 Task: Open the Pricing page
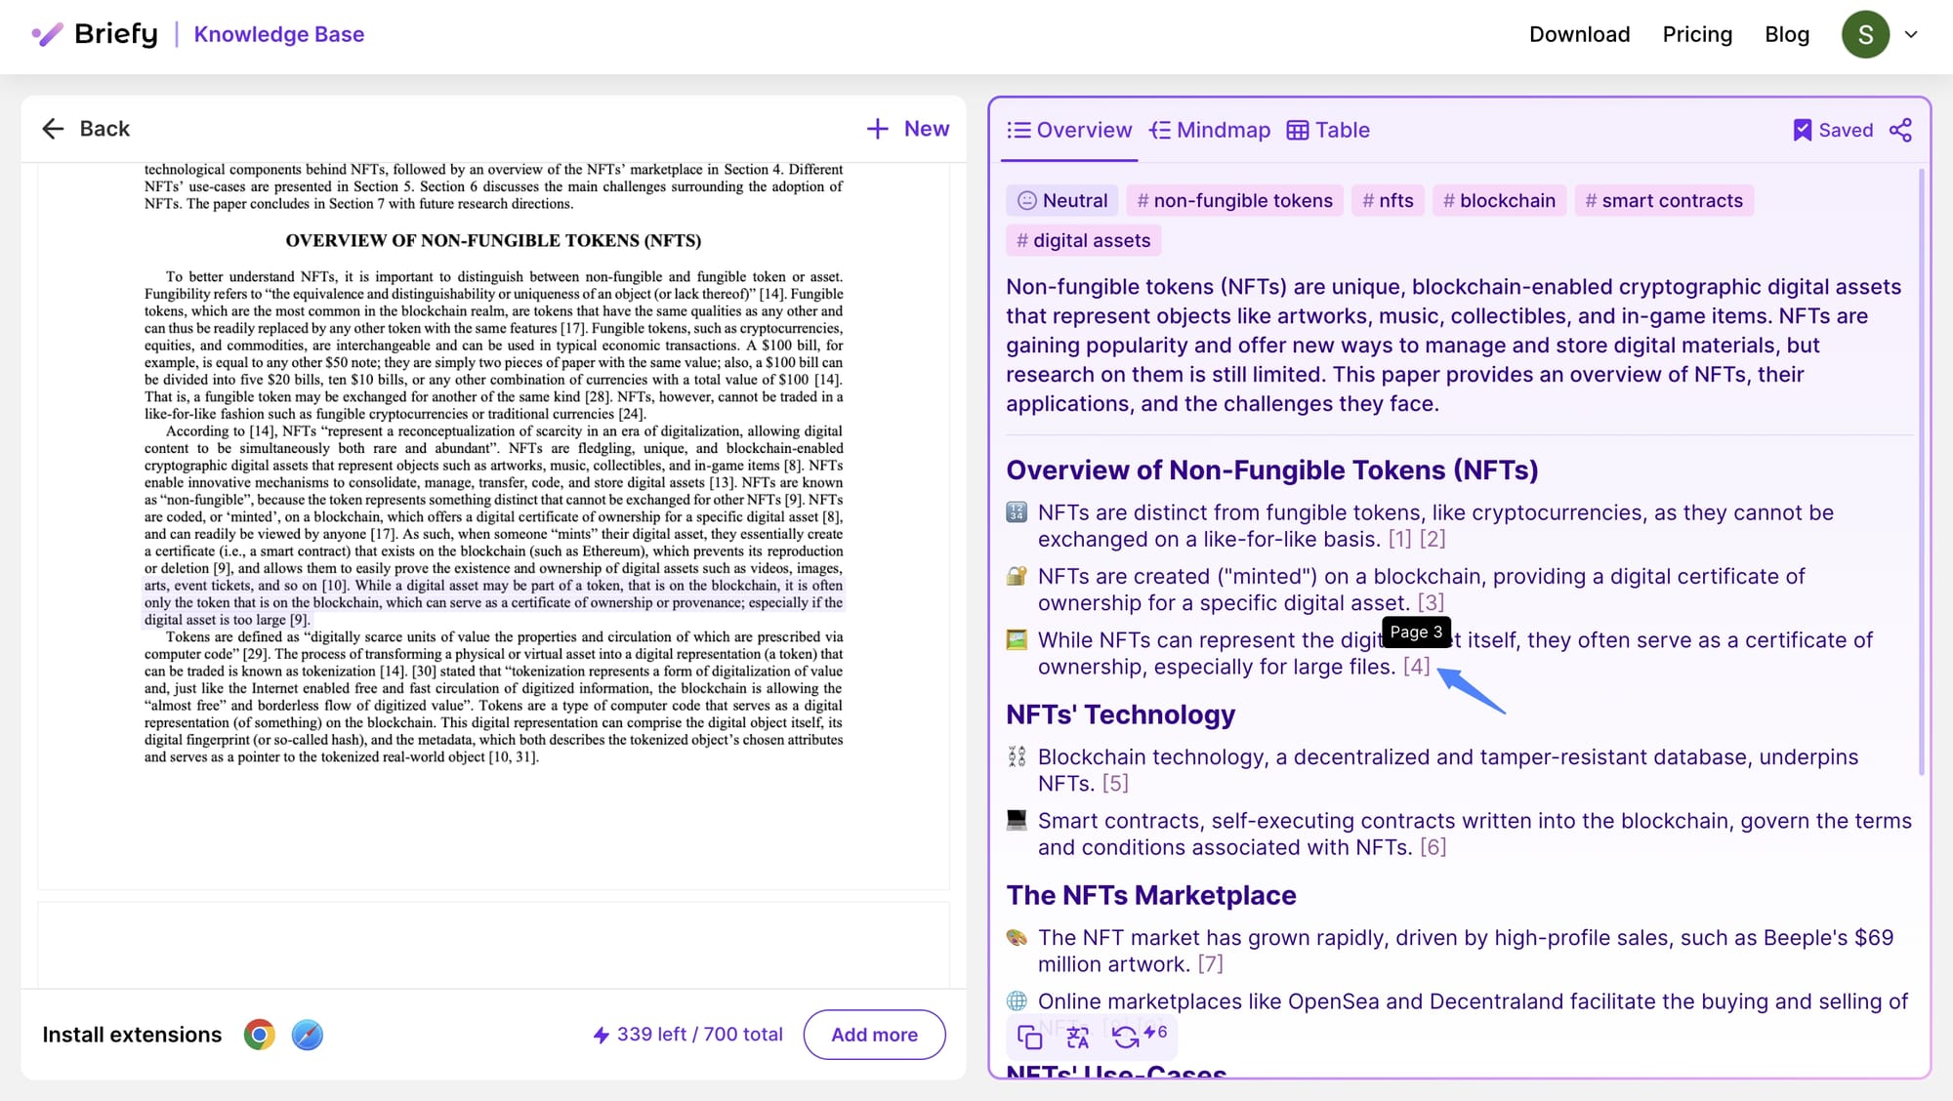pyautogui.click(x=1697, y=34)
